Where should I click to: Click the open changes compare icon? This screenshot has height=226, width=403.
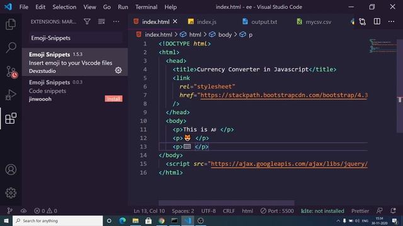tap(363, 21)
